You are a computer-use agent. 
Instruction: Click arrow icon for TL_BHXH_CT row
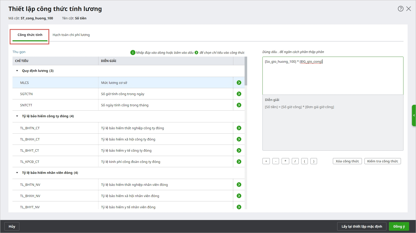click(239, 139)
